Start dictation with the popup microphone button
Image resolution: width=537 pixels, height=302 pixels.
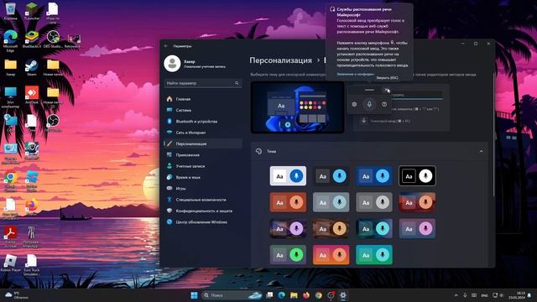tap(369, 104)
